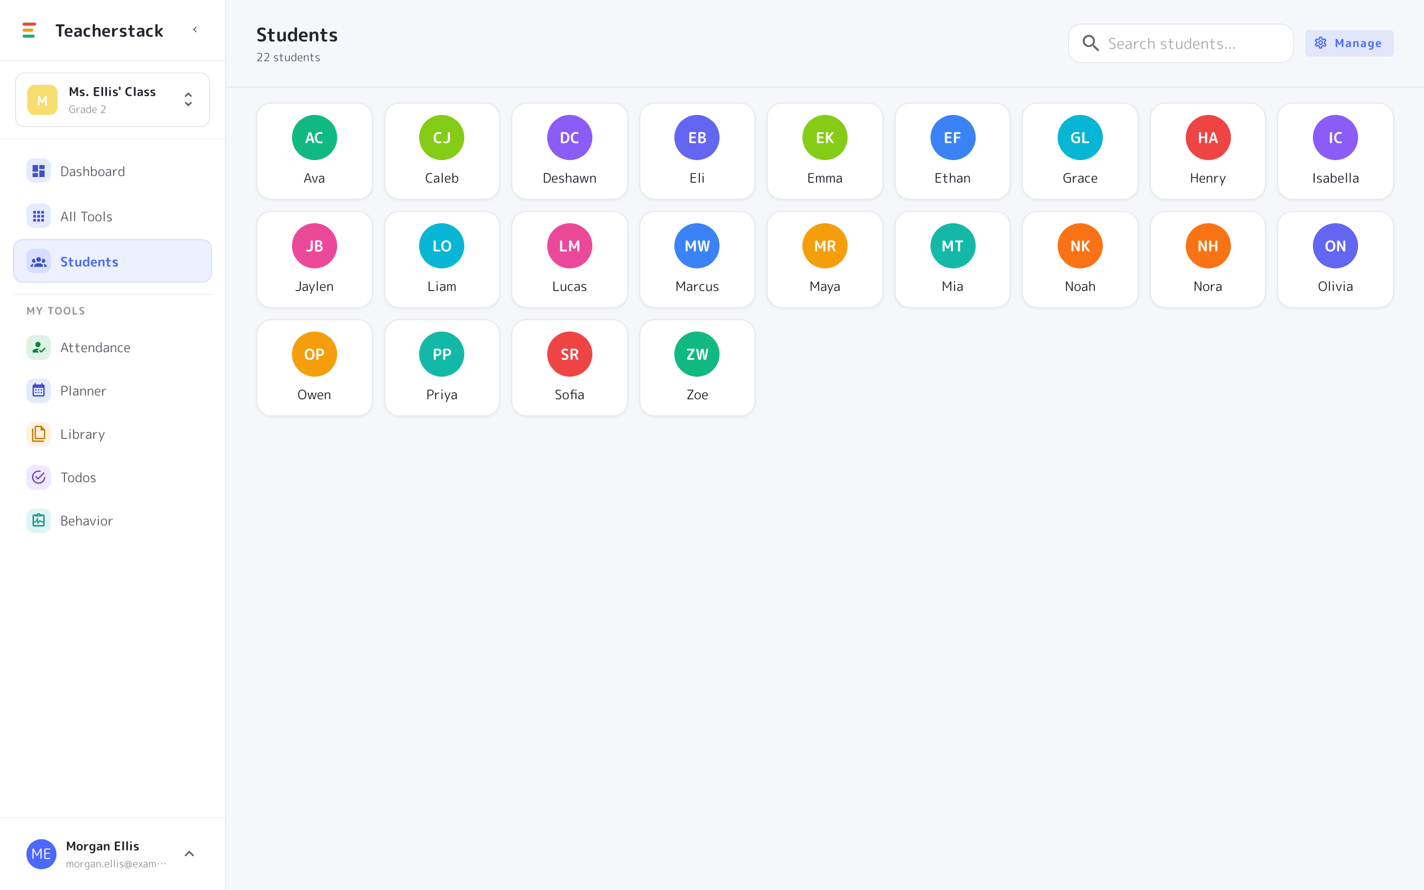Click Noah's NK avatar
The width and height of the screenshot is (1424, 890).
[x=1080, y=246]
